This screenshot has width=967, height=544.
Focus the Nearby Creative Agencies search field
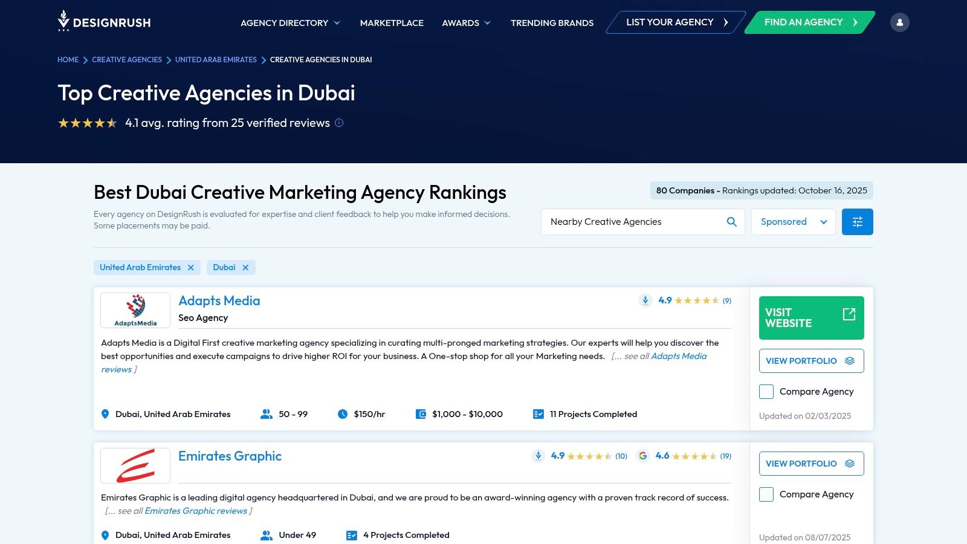pyautogui.click(x=642, y=222)
